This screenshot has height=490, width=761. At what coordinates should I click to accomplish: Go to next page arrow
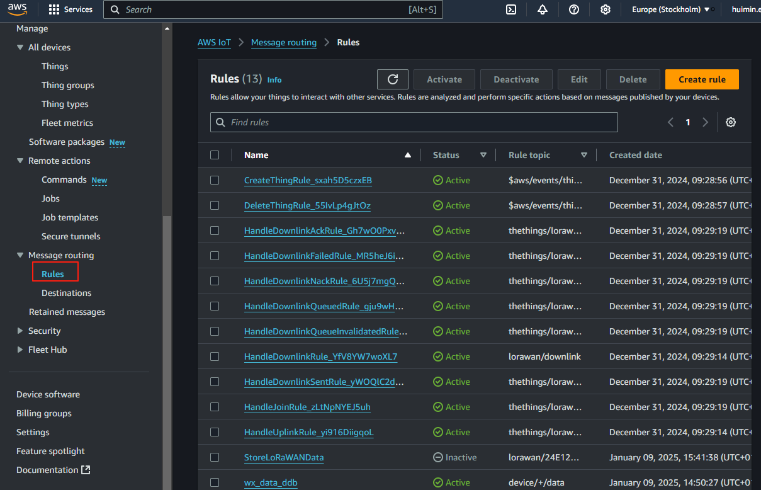click(705, 122)
